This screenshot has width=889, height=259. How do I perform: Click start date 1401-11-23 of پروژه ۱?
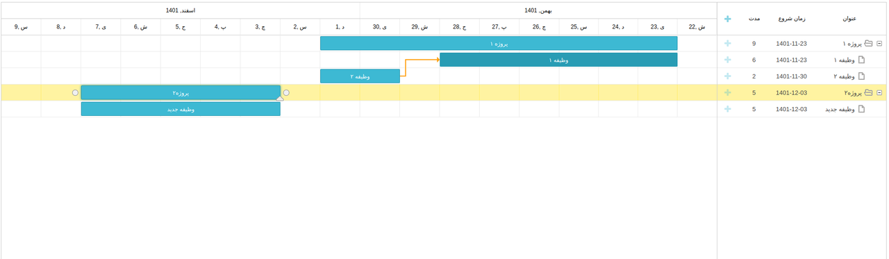click(x=791, y=43)
